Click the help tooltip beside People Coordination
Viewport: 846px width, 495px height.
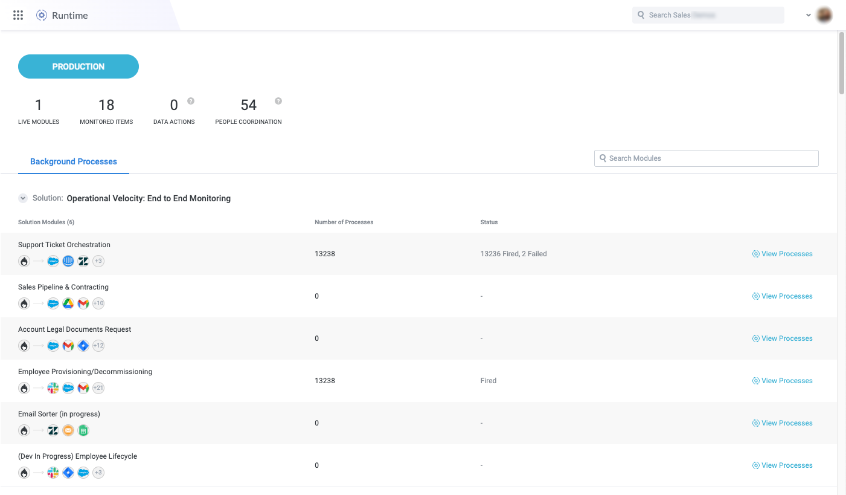click(278, 101)
